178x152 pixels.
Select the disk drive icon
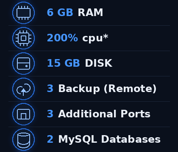[x=23, y=63]
